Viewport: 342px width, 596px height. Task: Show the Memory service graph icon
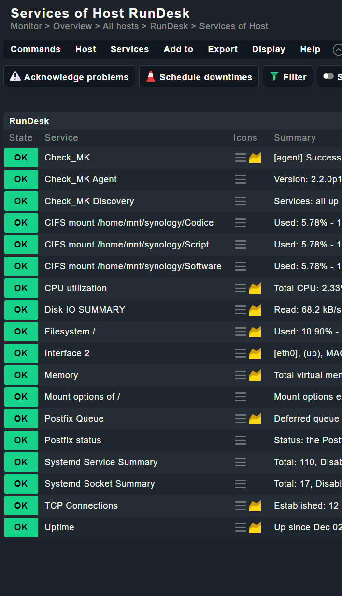tap(255, 375)
